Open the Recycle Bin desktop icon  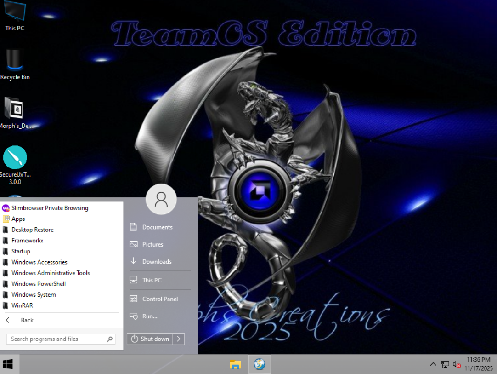coord(15,64)
